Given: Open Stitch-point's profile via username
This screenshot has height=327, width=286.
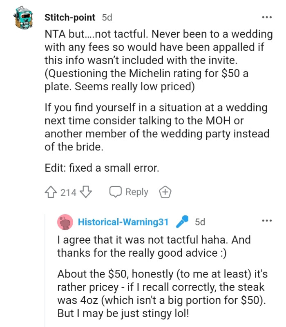Looking at the screenshot, I should (67, 17).
